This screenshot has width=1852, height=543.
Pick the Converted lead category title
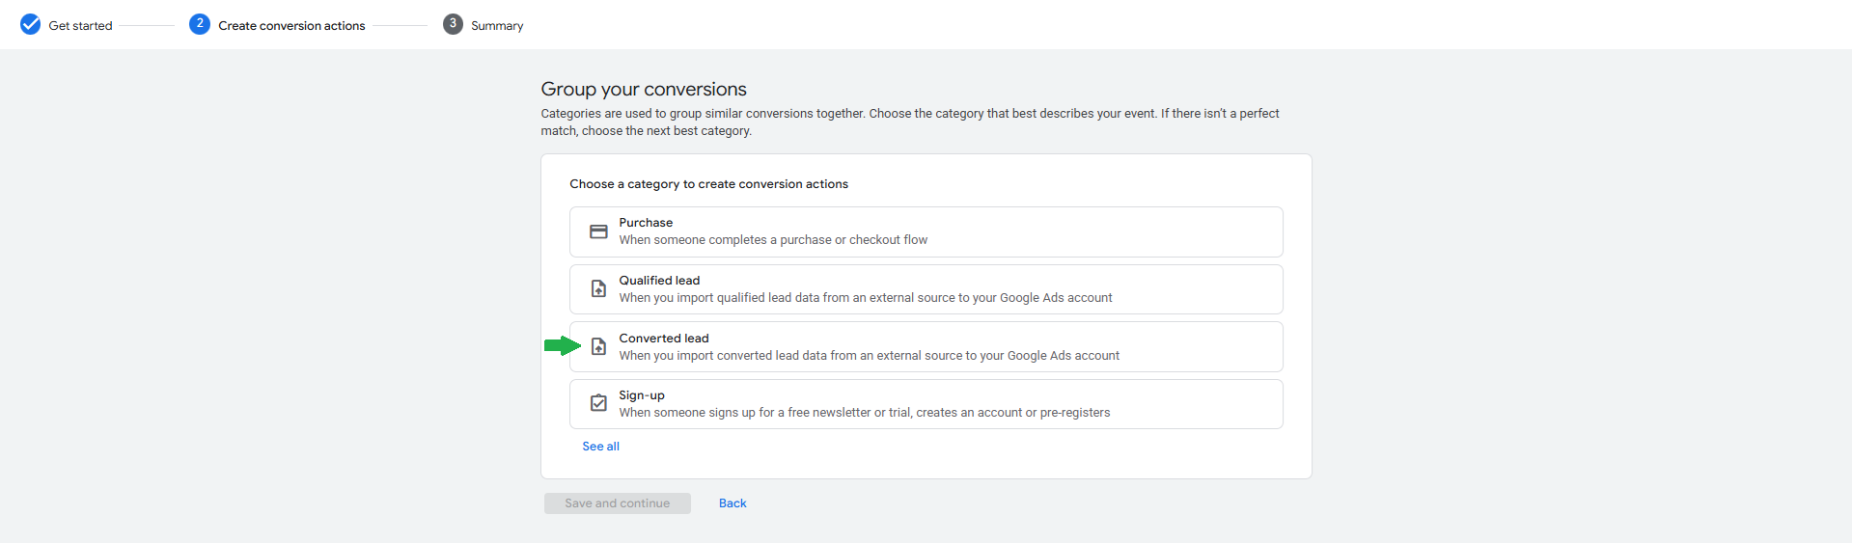pyautogui.click(x=664, y=339)
